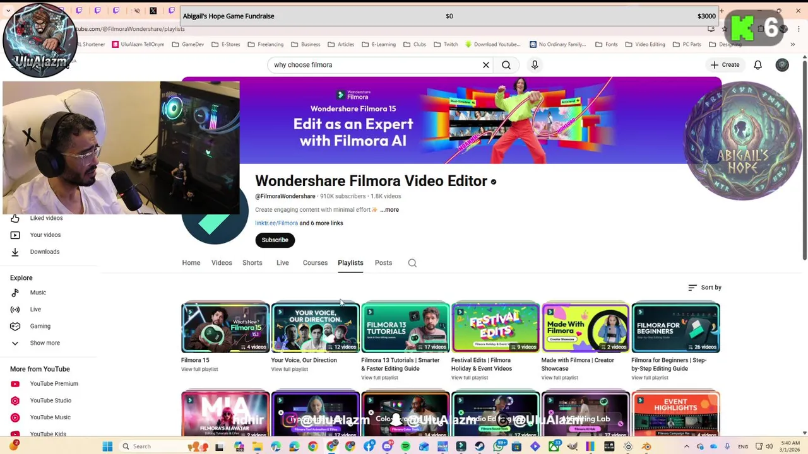Switch to the channel Videos tab
The width and height of the screenshot is (808, 454).
(222, 263)
